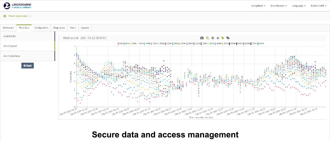Click the single green tag icon
Viewport: 330px width, 158px height.
coord(223,38)
